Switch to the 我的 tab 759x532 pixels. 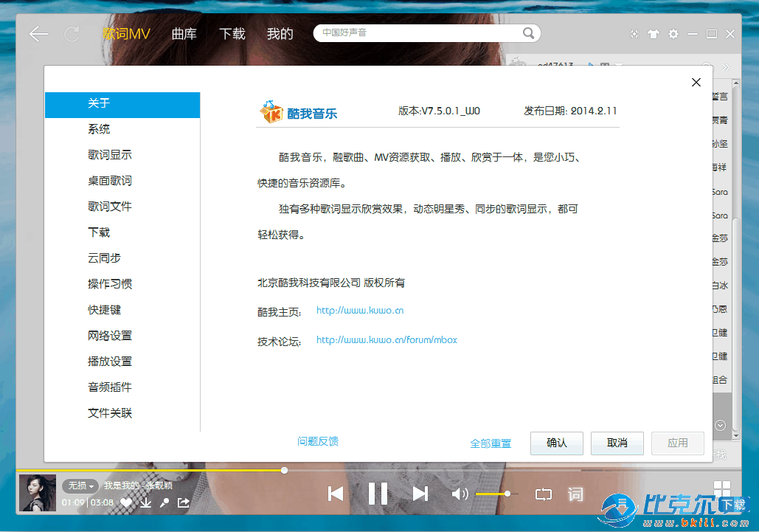point(280,34)
